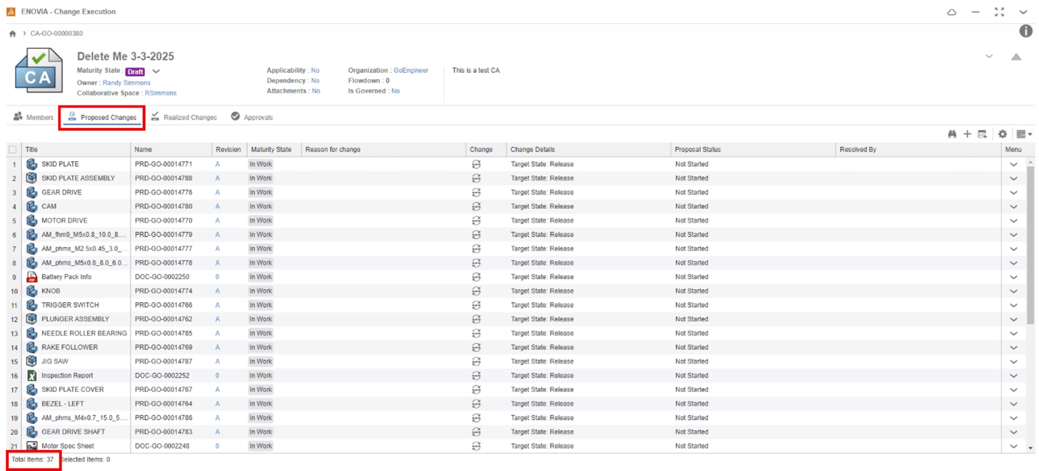Click the Inspection Report Excel icon
This screenshot has width=1039, height=471.
[31, 375]
